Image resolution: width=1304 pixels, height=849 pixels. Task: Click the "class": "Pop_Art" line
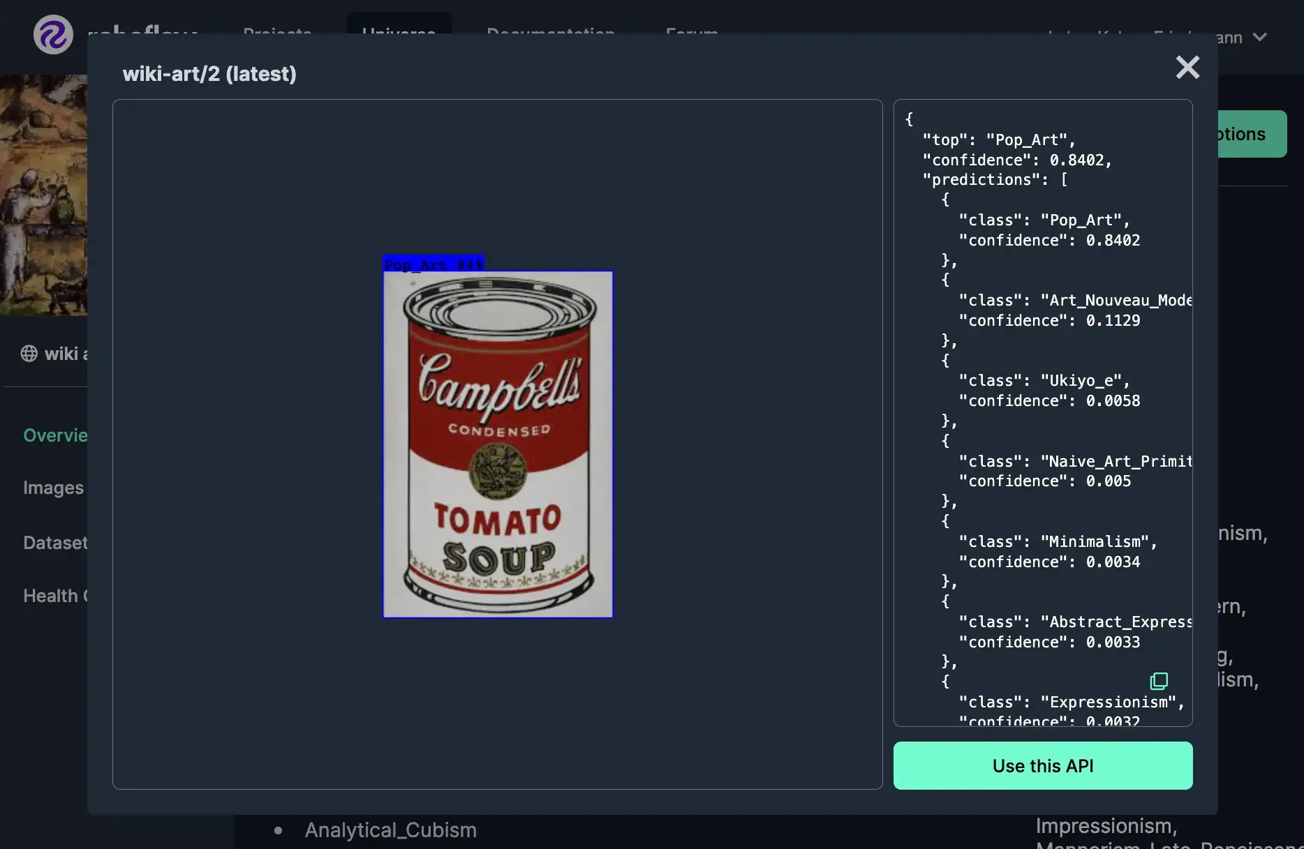(x=1044, y=220)
